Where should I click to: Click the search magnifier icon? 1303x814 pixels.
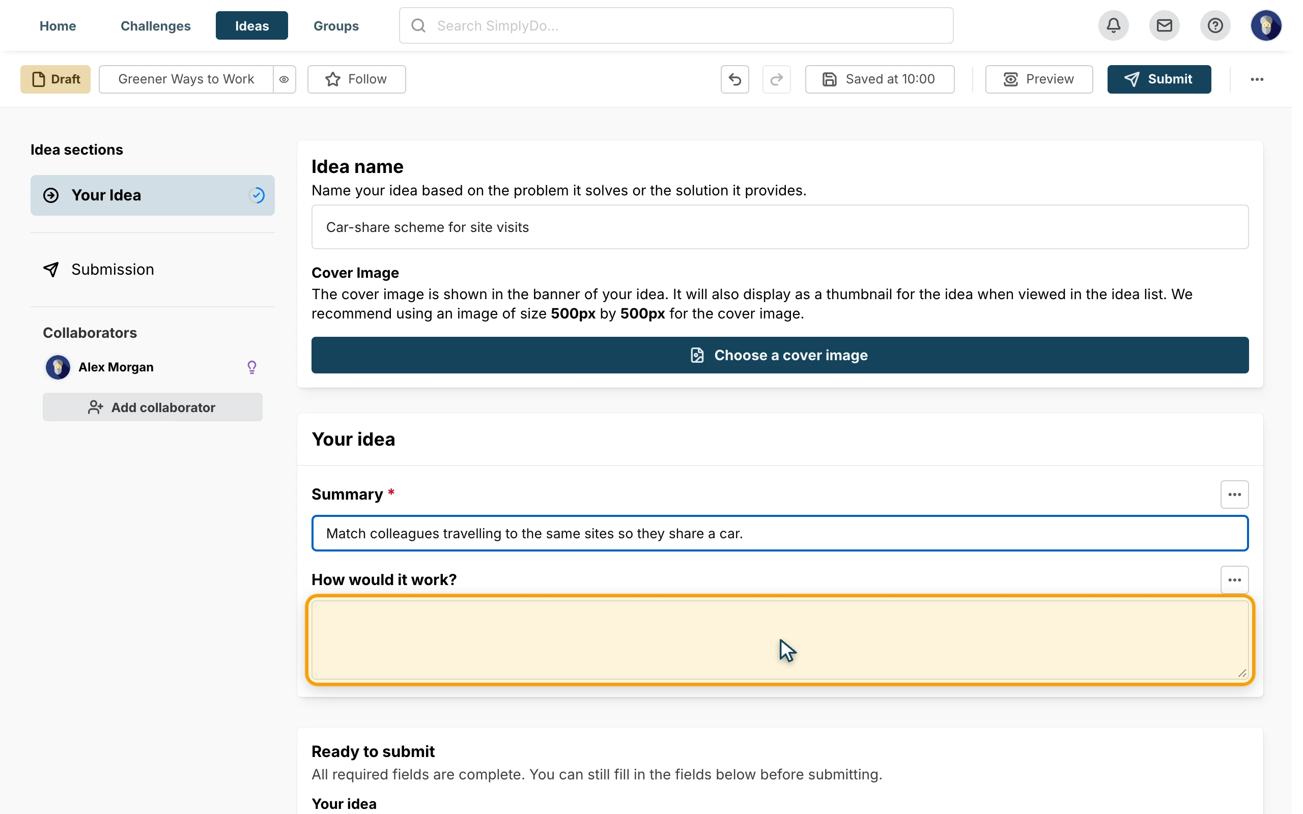tap(418, 25)
